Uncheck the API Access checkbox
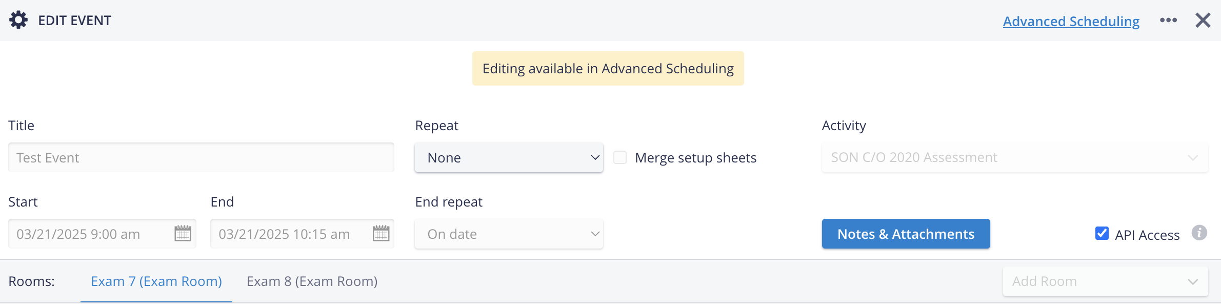Screen dimensions: 1221x308 point(1102,233)
